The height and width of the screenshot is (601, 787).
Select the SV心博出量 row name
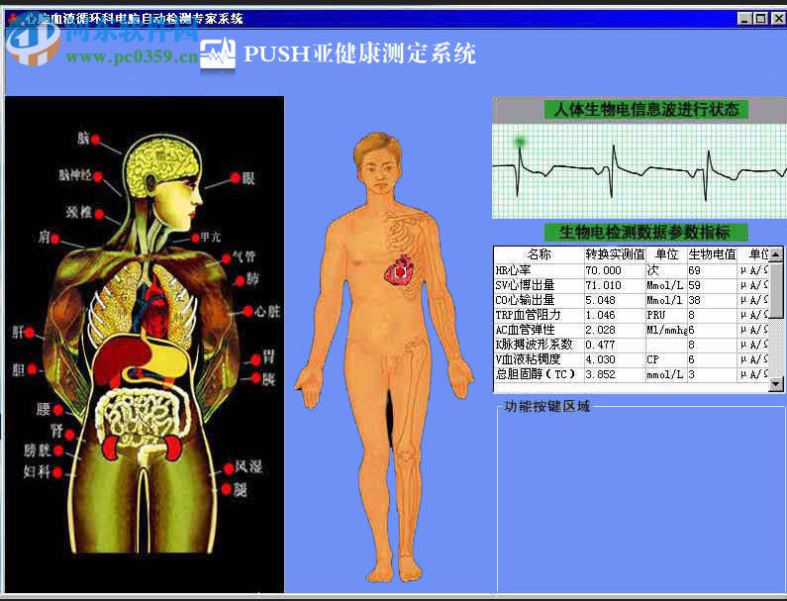click(525, 285)
